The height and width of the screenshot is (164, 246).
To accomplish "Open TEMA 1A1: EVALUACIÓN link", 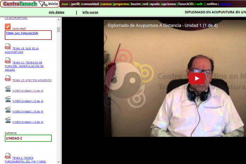I will point(22,33).
